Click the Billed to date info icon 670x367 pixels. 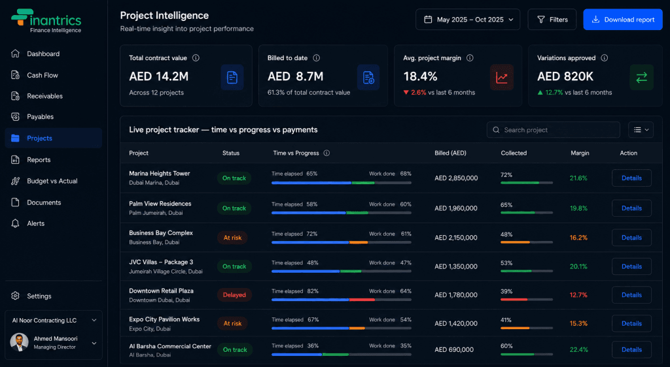click(316, 58)
